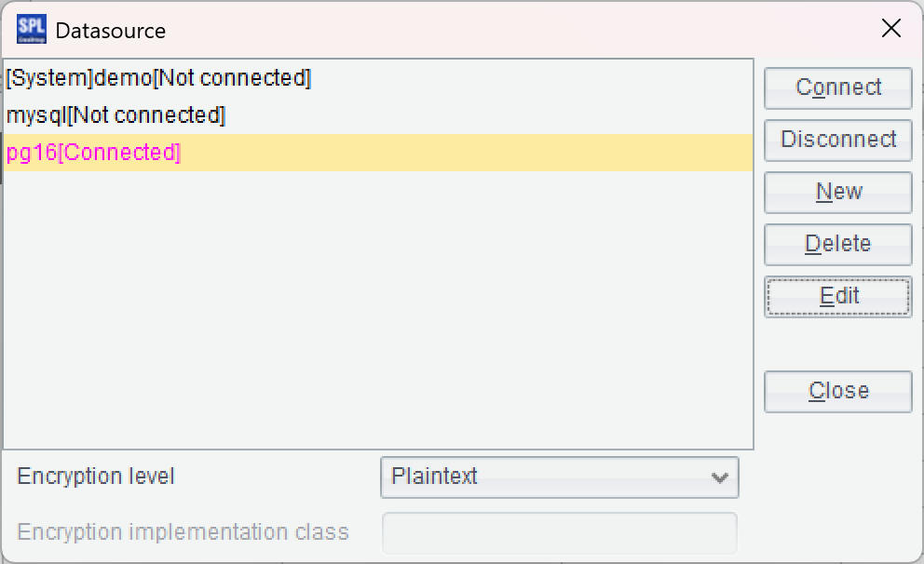Expand the encryption level dropdown arrow

tap(719, 478)
